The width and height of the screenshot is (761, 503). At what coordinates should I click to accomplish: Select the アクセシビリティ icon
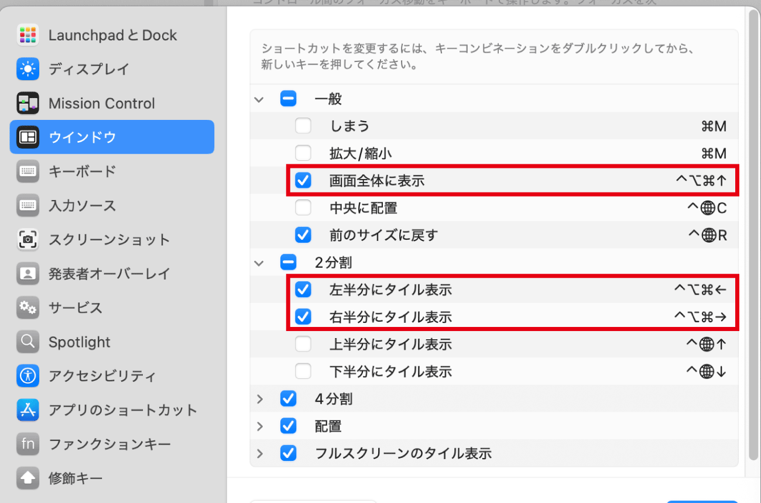click(28, 375)
